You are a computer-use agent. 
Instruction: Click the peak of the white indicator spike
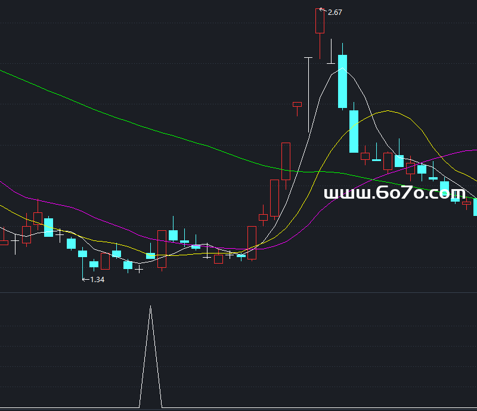[150, 306]
